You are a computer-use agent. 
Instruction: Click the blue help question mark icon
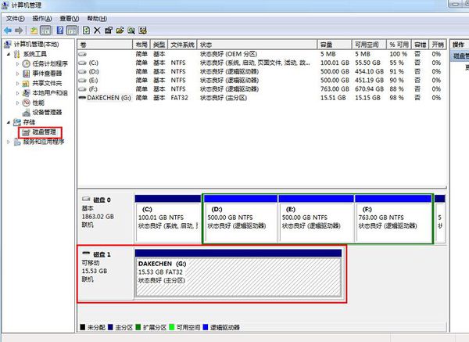[x=59, y=31]
